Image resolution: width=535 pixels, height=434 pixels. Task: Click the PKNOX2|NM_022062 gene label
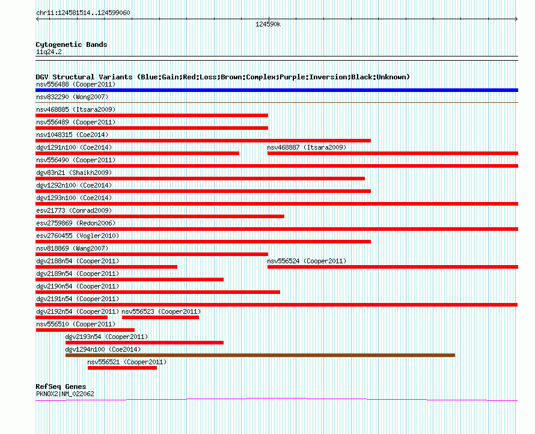(65, 394)
